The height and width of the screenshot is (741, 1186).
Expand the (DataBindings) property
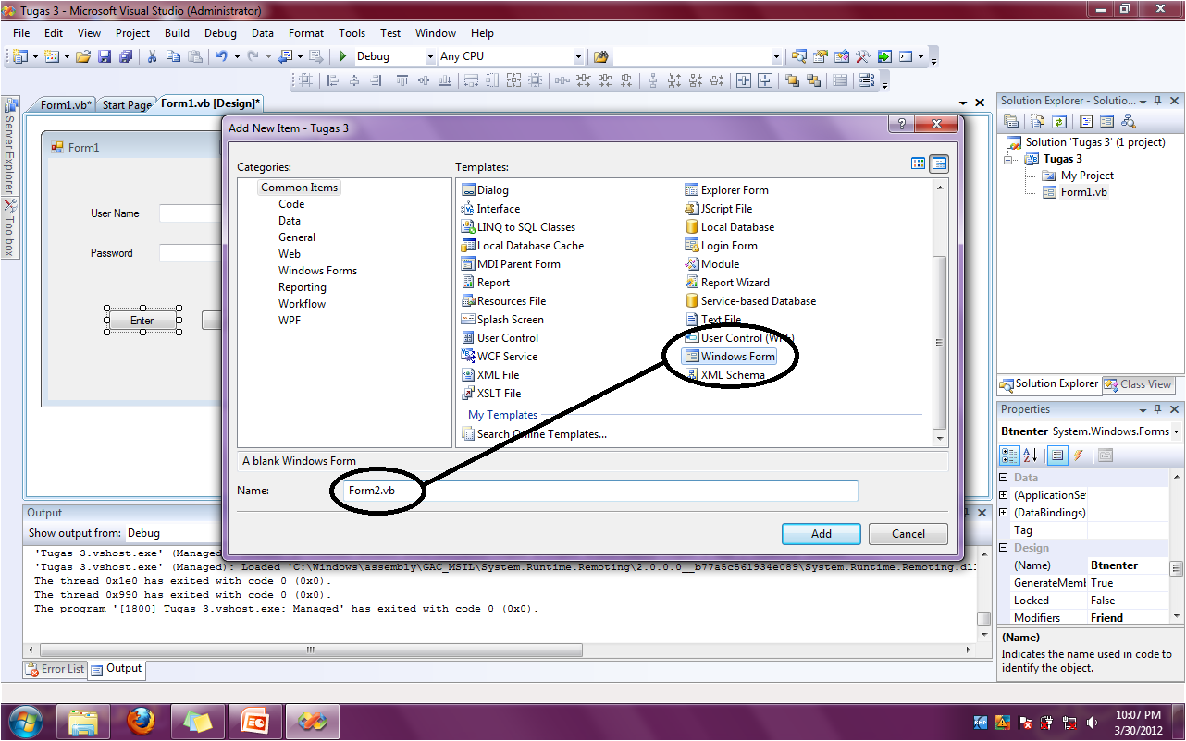[1005, 513]
